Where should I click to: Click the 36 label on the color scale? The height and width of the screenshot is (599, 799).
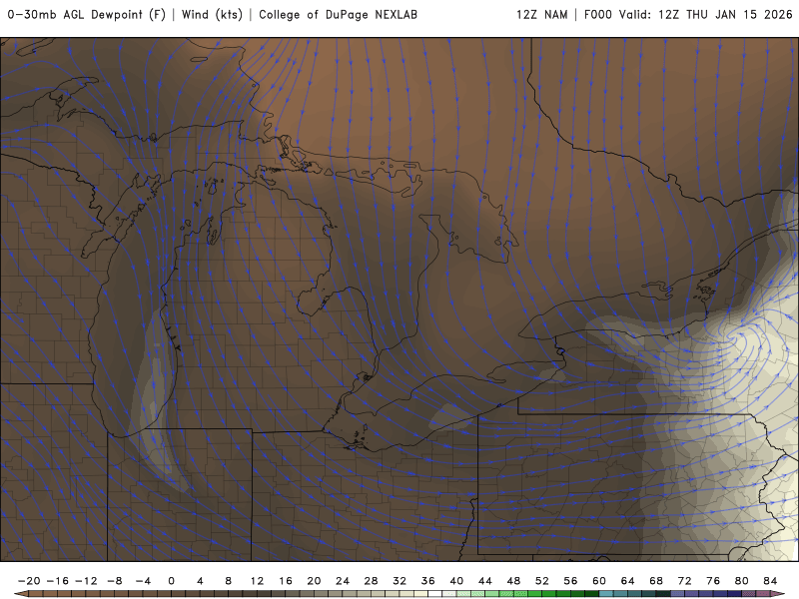428,581
